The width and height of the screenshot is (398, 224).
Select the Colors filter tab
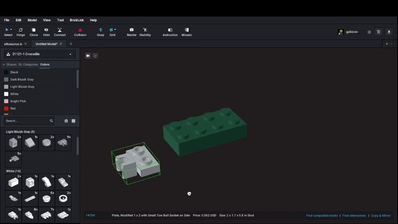click(x=45, y=65)
